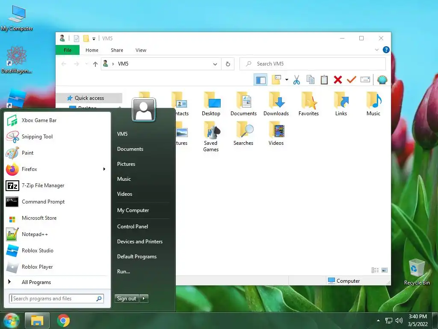Image resolution: width=438 pixels, height=329 pixels.
Task: Click File Explorer taskbar button
Action: pyautogui.click(x=37, y=320)
